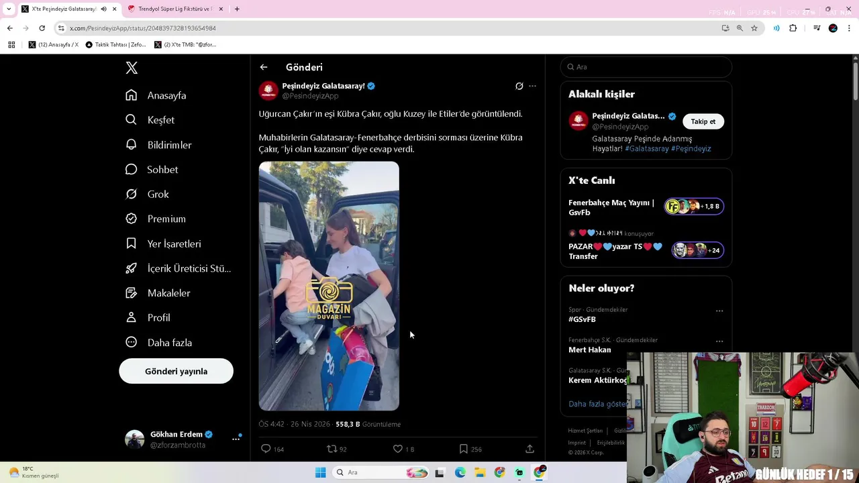Click the browser zoom icon in address bar

pos(740,28)
